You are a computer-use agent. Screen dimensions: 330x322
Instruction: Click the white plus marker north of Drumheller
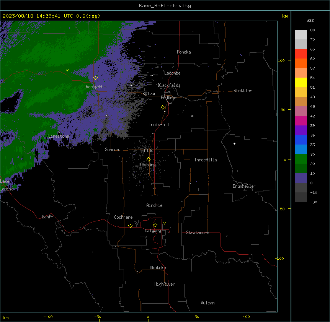tap(234, 143)
